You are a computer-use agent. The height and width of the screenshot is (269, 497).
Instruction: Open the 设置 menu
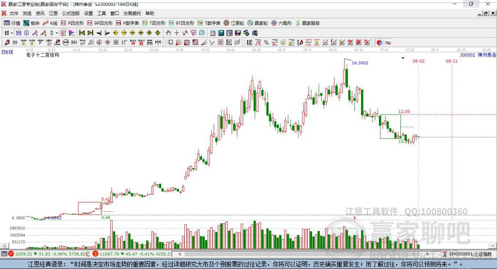[x=88, y=13]
